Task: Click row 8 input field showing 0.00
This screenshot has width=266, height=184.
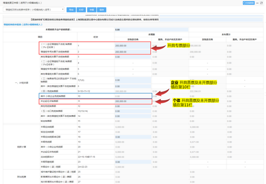Action: [133, 86]
